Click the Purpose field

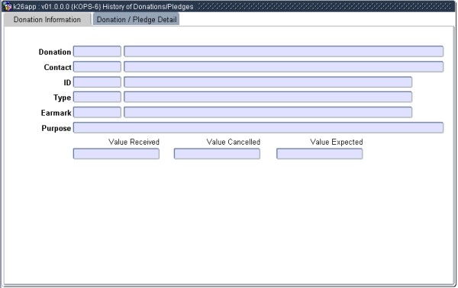(258, 128)
